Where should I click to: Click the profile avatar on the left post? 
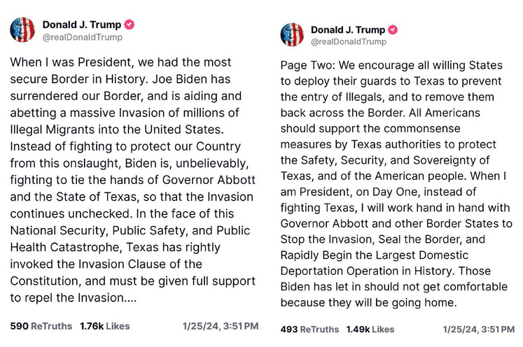(x=22, y=29)
